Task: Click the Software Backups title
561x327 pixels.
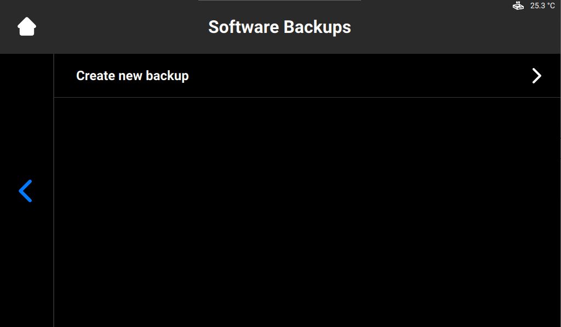Action: [279, 27]
